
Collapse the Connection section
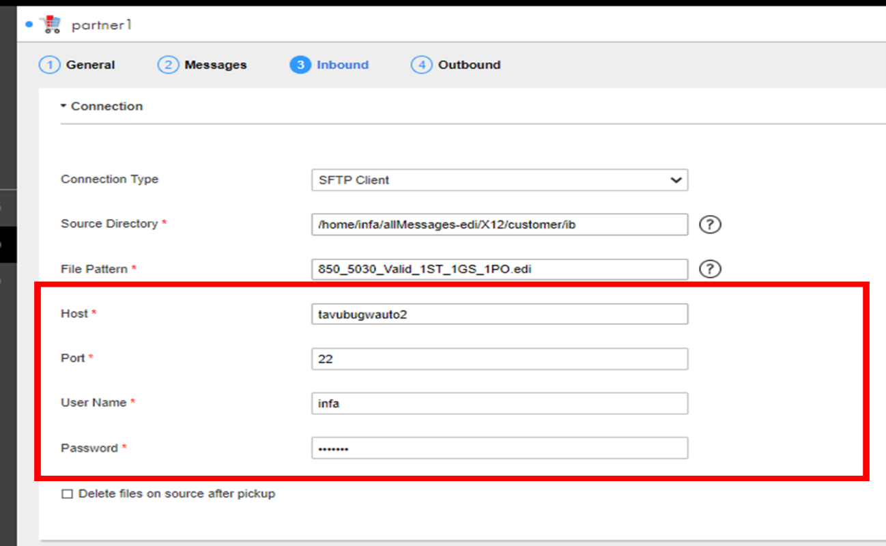pyautogui.click(x=63, y=106)
